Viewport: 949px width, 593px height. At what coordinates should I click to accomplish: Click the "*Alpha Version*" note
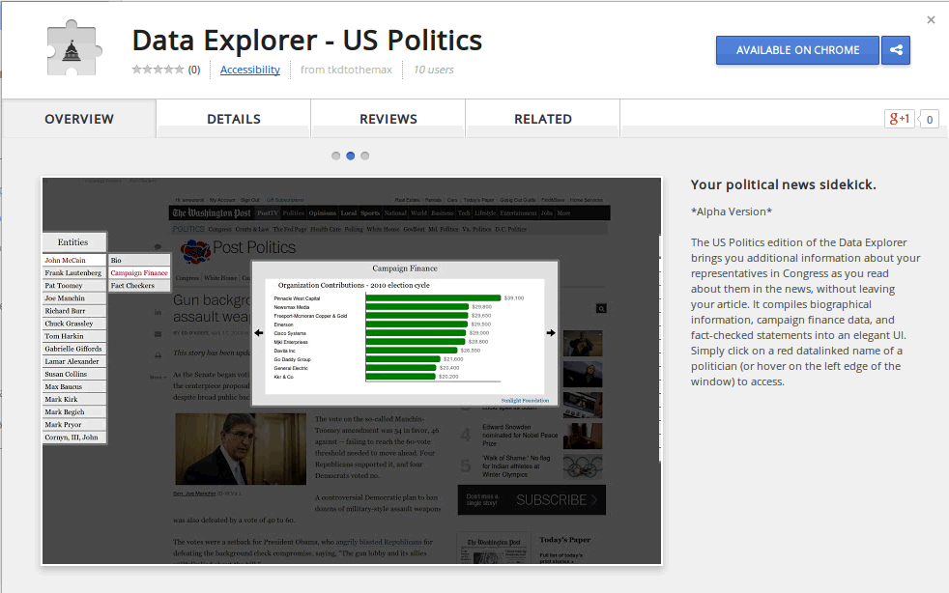tap(732, 212)
